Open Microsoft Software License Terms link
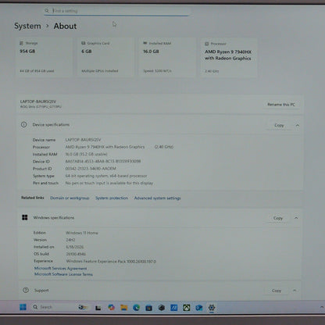The image size is (325, 325). [63, 274]
